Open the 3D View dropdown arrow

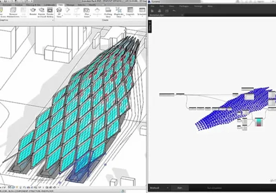pos(62,16)
